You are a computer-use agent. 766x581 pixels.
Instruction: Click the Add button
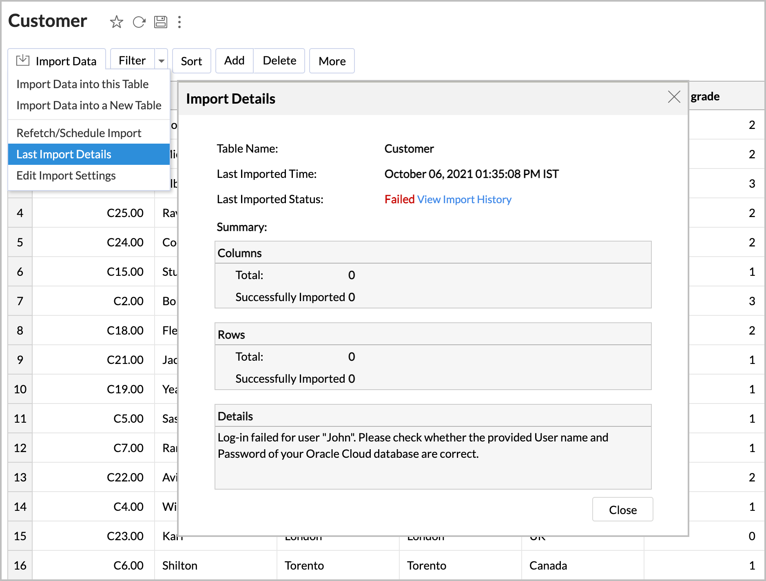point(234,60)
